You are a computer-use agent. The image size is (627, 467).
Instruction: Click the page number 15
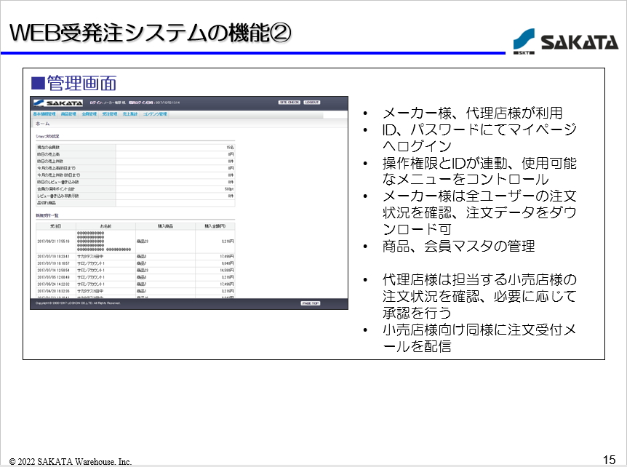point(610,459)
